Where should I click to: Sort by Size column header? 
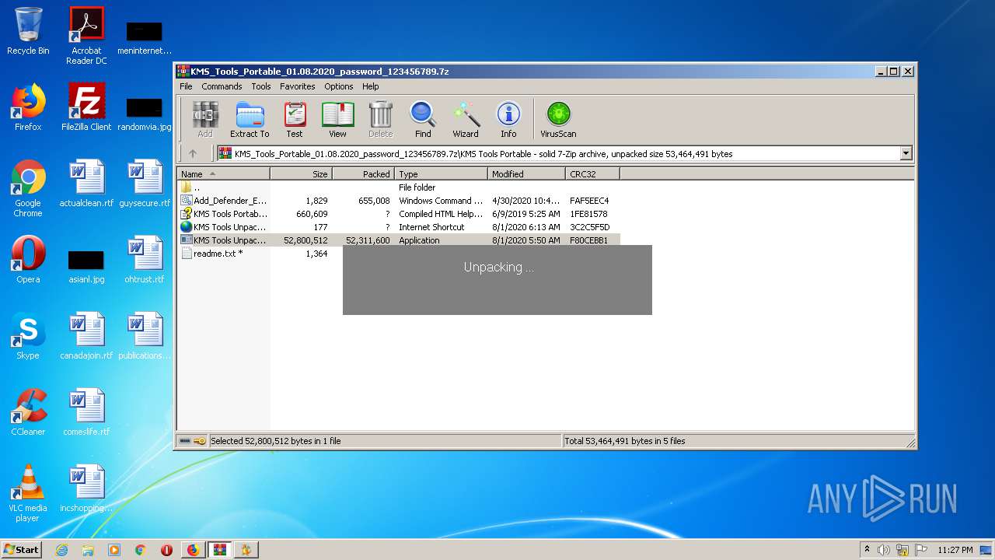[x=302, y=174]
